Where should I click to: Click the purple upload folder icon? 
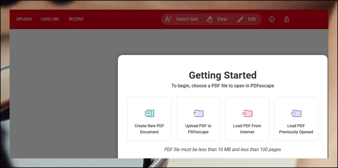(198, 113)
